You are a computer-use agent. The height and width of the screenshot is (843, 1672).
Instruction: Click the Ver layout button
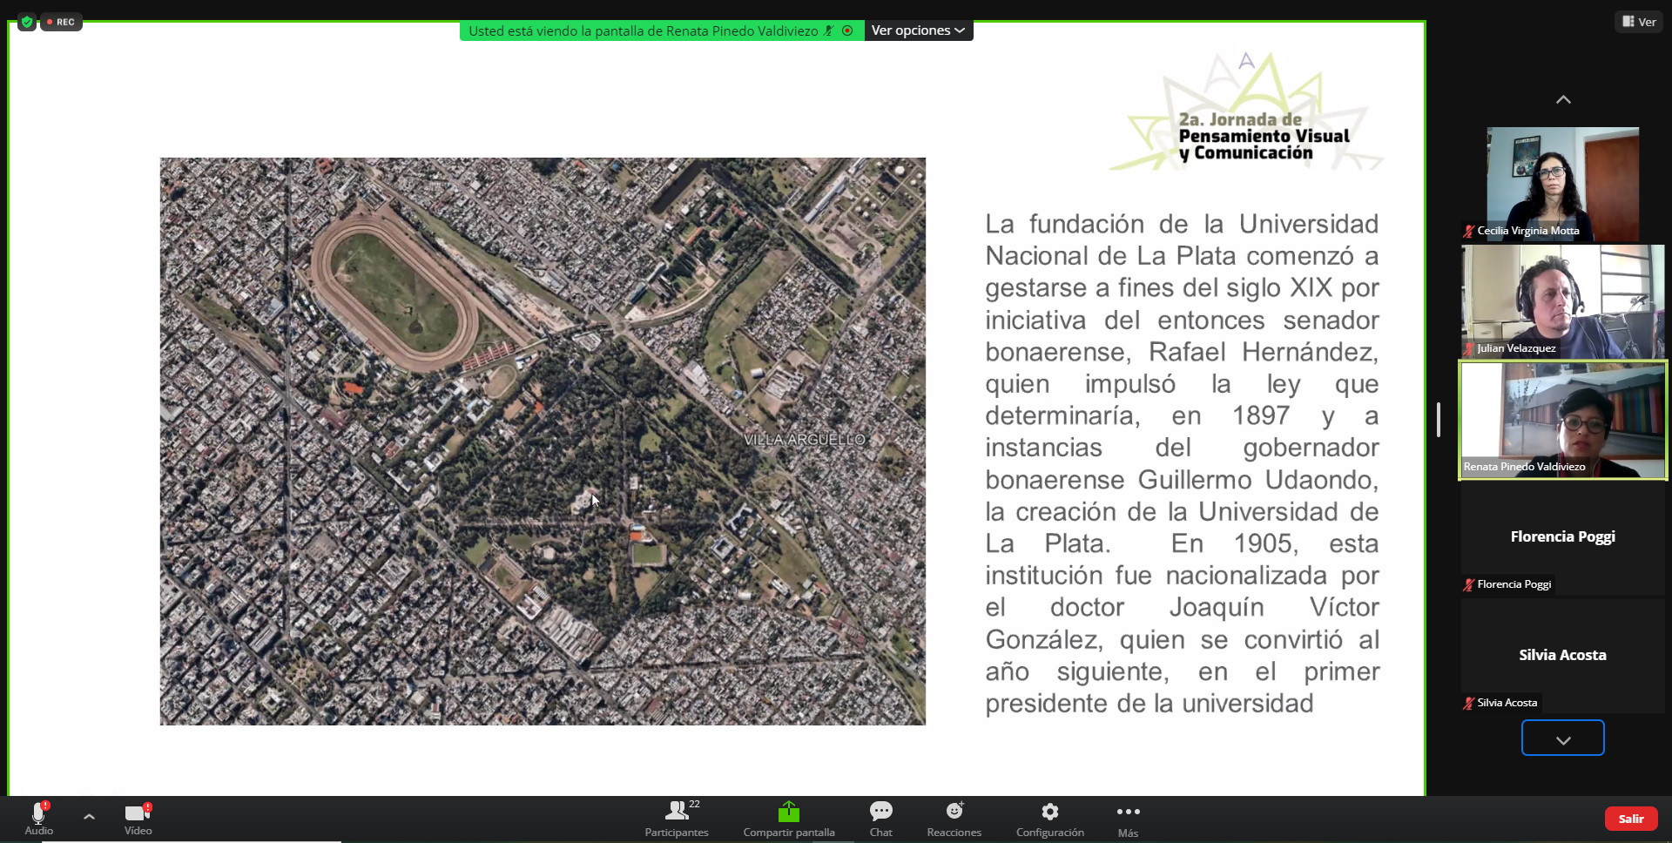1639,22
